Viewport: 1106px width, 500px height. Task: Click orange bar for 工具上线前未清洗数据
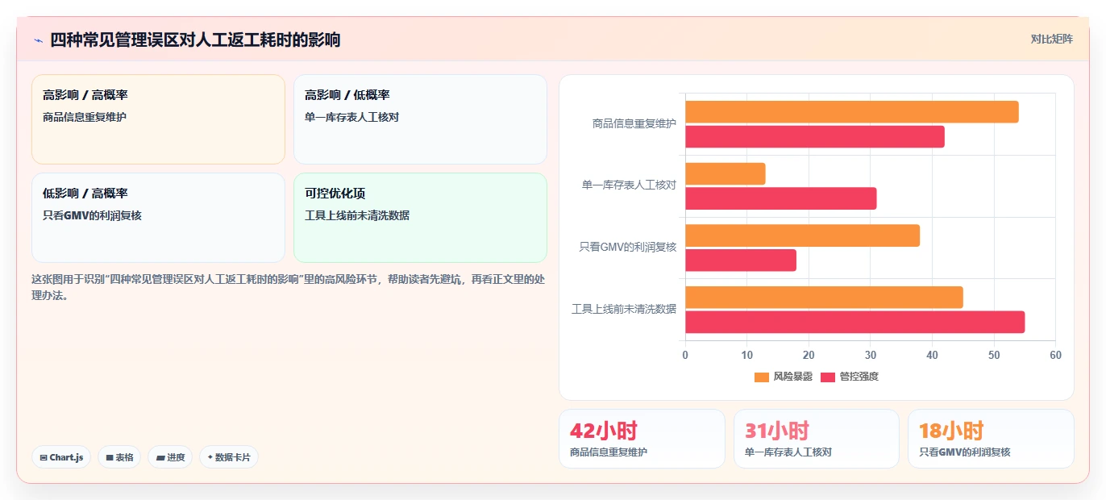coord(824,297)
